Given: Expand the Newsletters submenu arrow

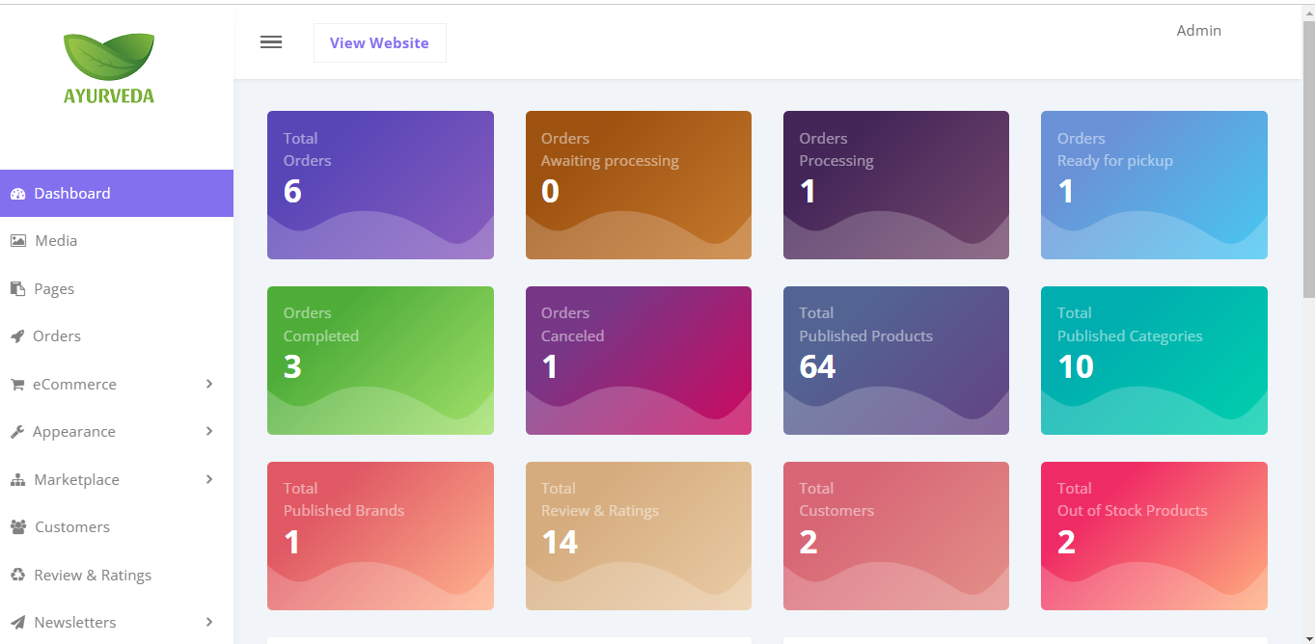Looking at the screenshot, I should click(x=209, y=623).
